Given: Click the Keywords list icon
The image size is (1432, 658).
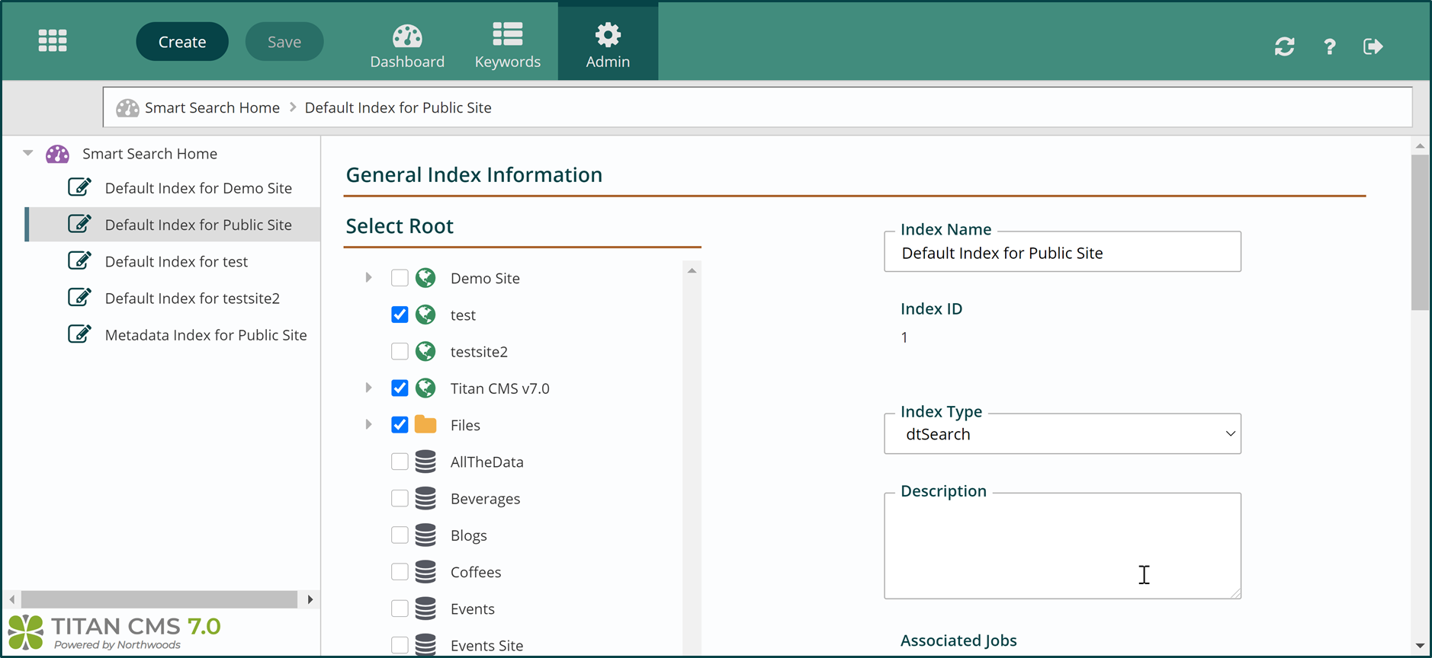Looking at the screenshot, I should pyautogui.click(x=508, y=34).
